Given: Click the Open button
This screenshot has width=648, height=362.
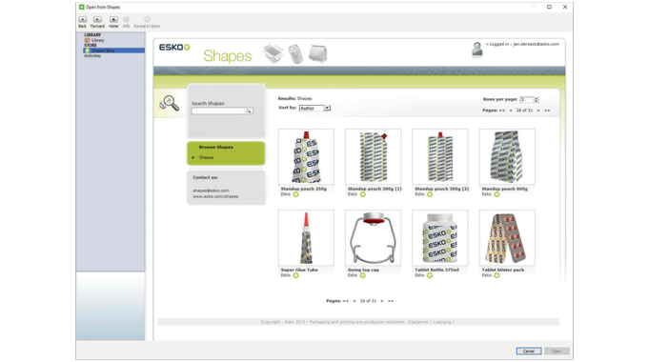Looking at the screenshot, I should [x=557, y=351].
